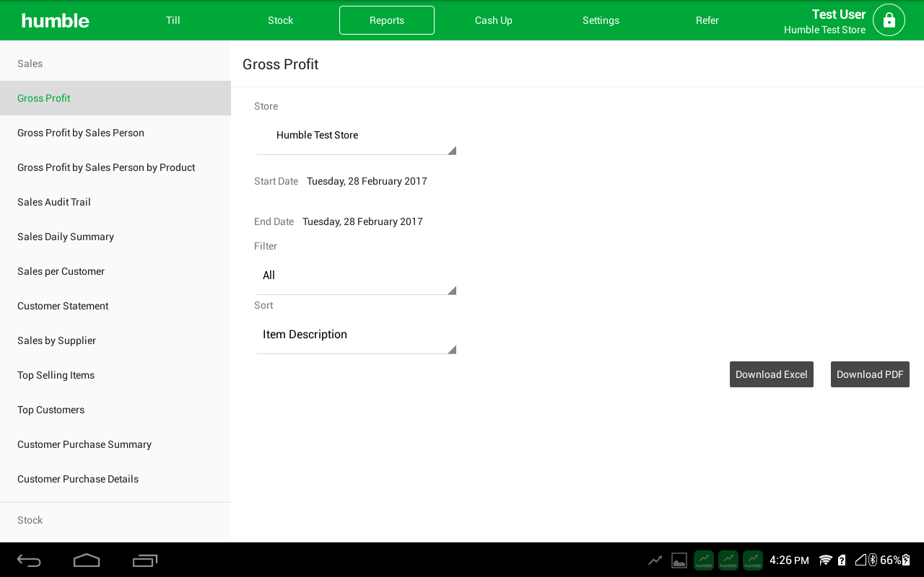
Task: Select Gross Profit report in sidebar
Action: [x=115, y=98]
